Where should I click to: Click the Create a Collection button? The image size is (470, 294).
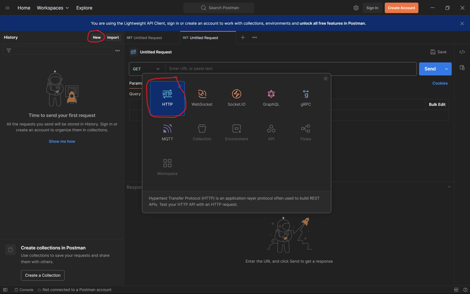(x=43, y=275)
